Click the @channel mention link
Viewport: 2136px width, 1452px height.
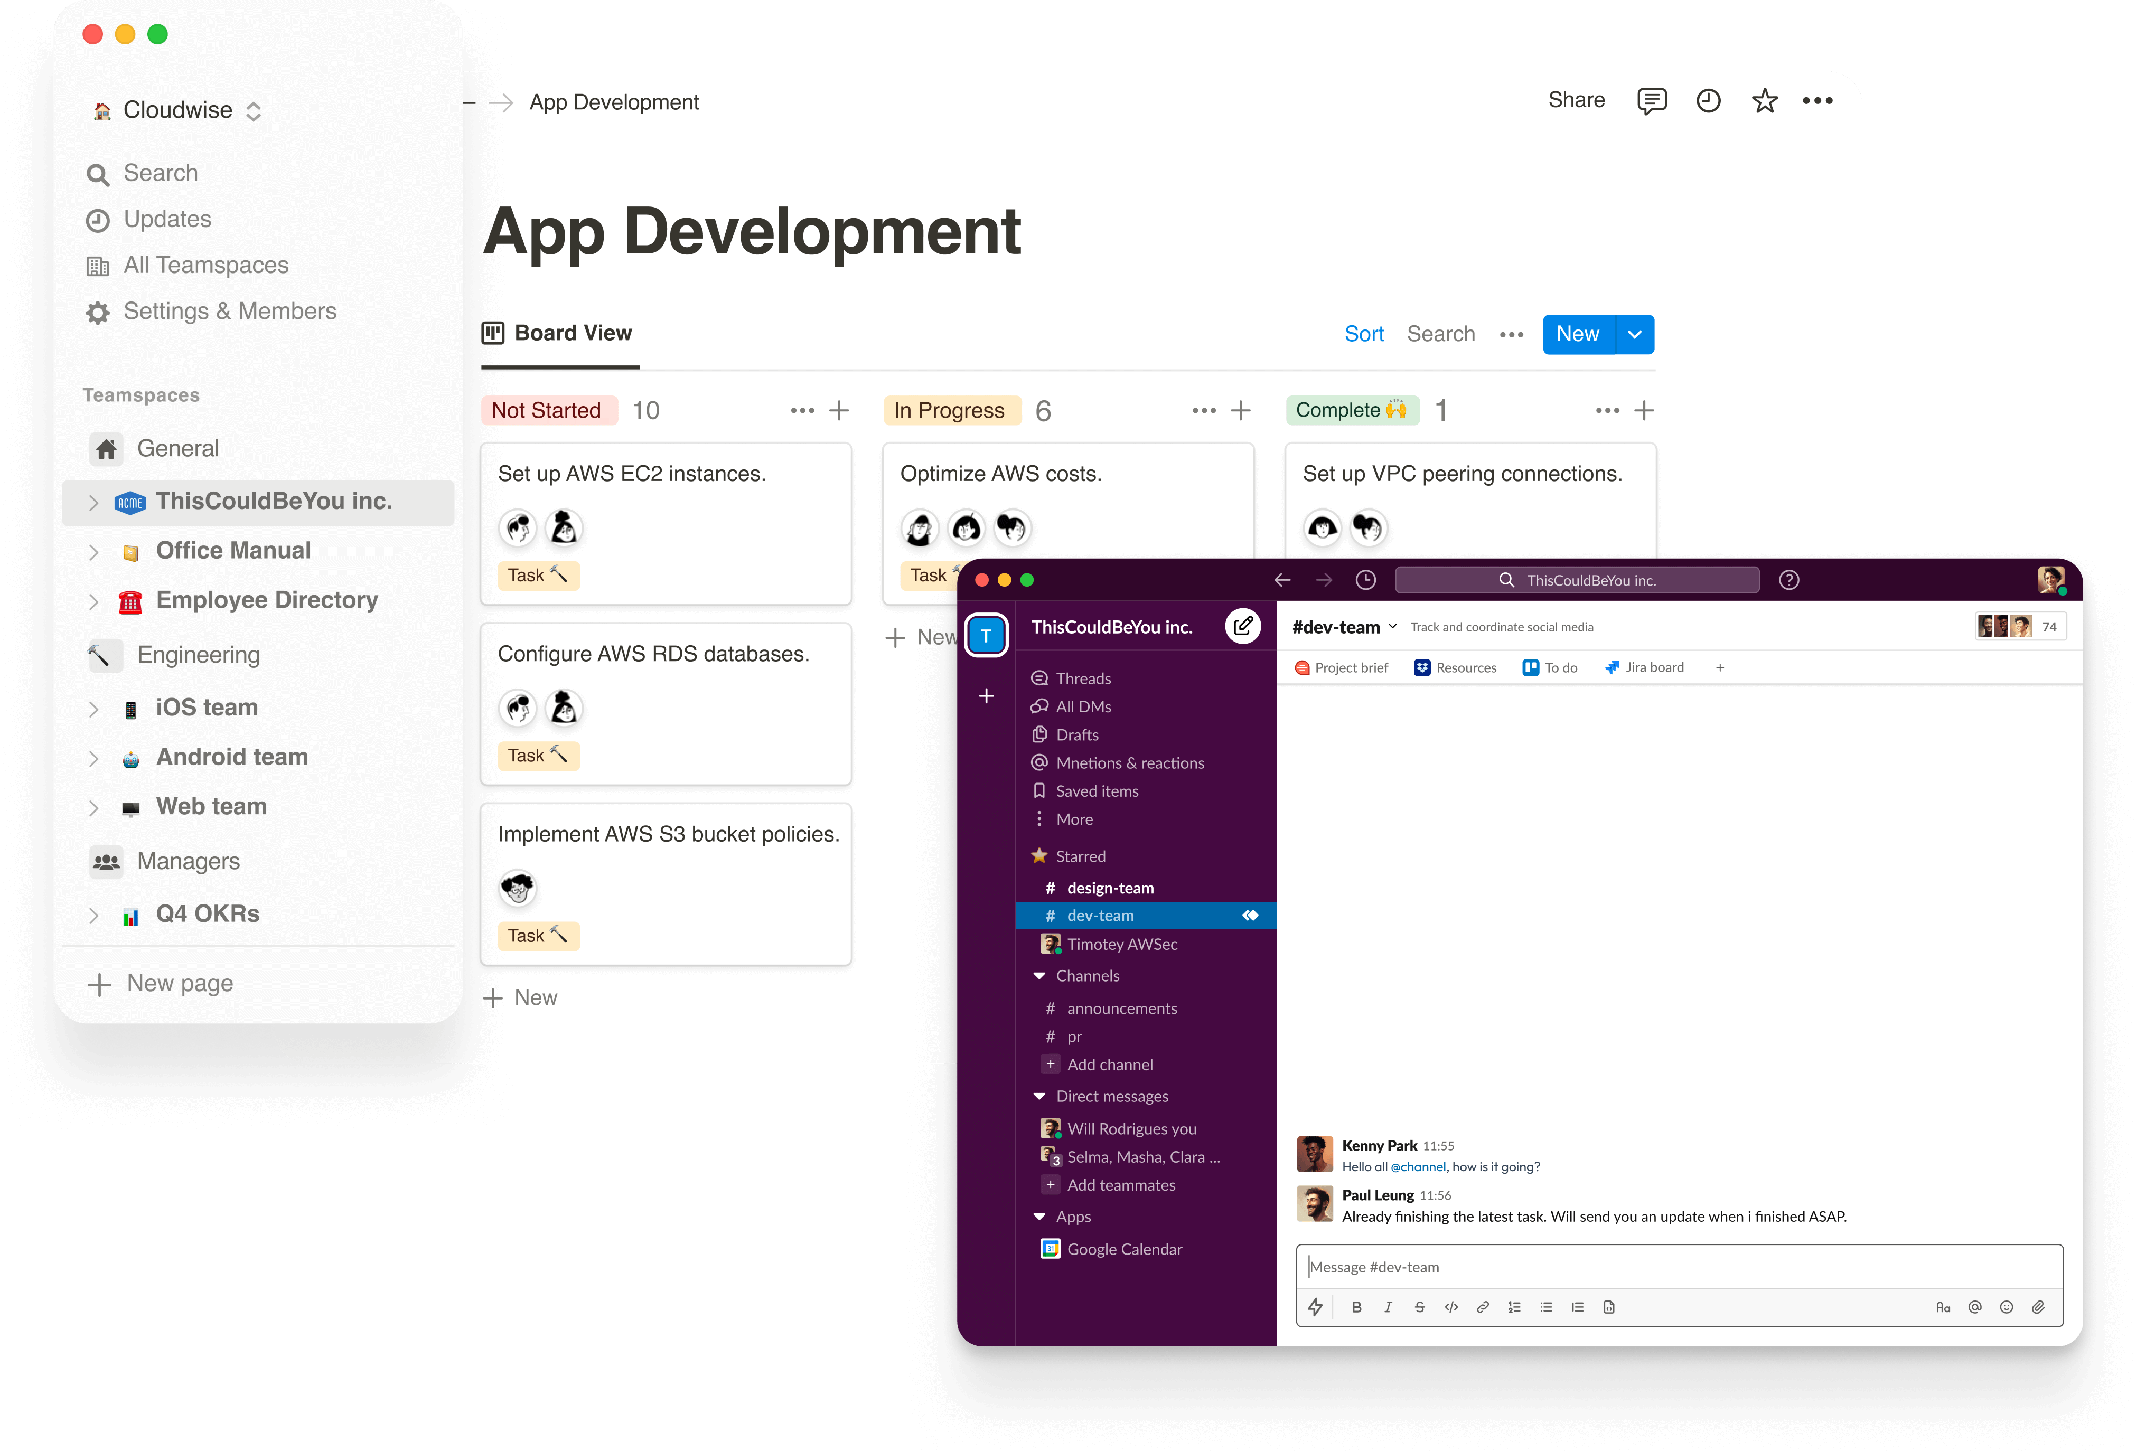(1417, 1167)
